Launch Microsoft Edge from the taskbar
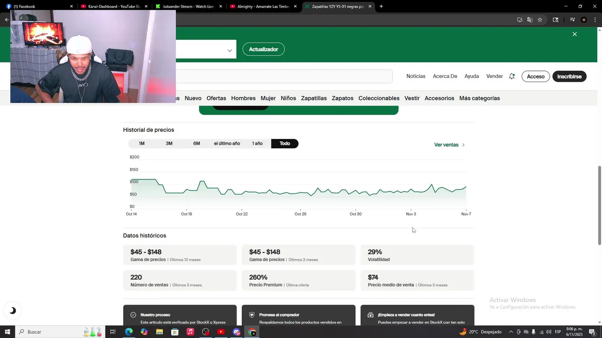 [128, 332]
